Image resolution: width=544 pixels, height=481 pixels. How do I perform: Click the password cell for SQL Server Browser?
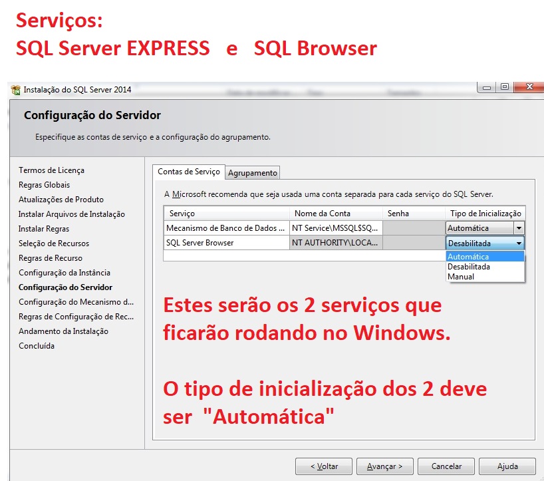click(414, 243)
